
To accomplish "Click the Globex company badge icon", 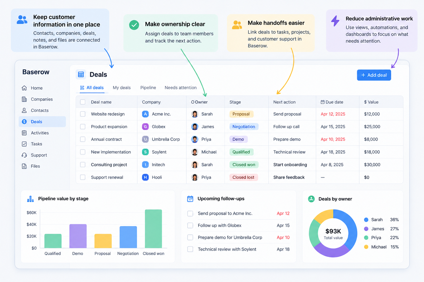I will 145,127.
